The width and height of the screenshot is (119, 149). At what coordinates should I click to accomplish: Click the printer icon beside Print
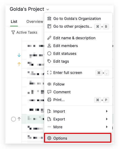point(49,100)
